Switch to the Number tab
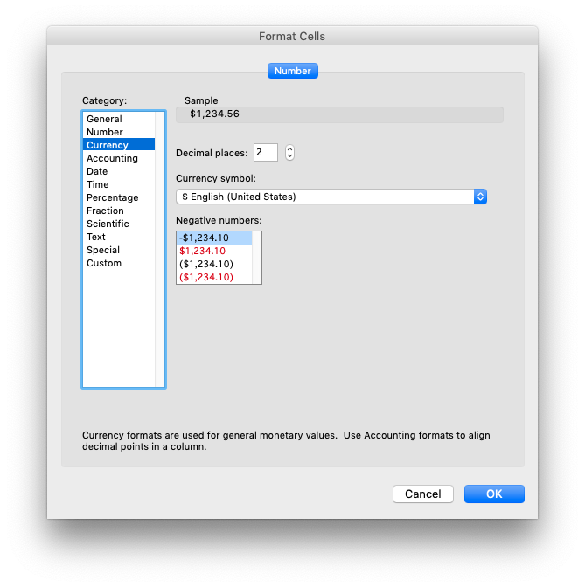This screenshot has height=587, width=585. [292, 71]
